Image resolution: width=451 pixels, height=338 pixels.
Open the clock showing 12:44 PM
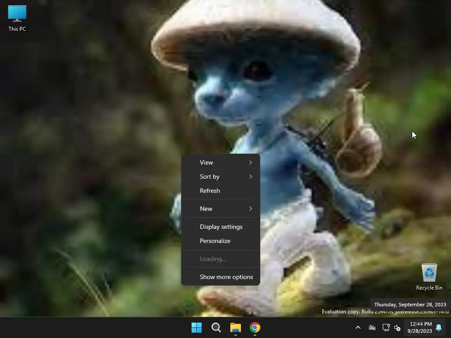click(x=421, y=324)
